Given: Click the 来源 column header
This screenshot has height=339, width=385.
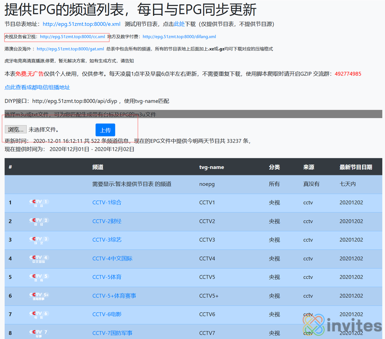Looking at the screenshot, I should coord(309,167).
